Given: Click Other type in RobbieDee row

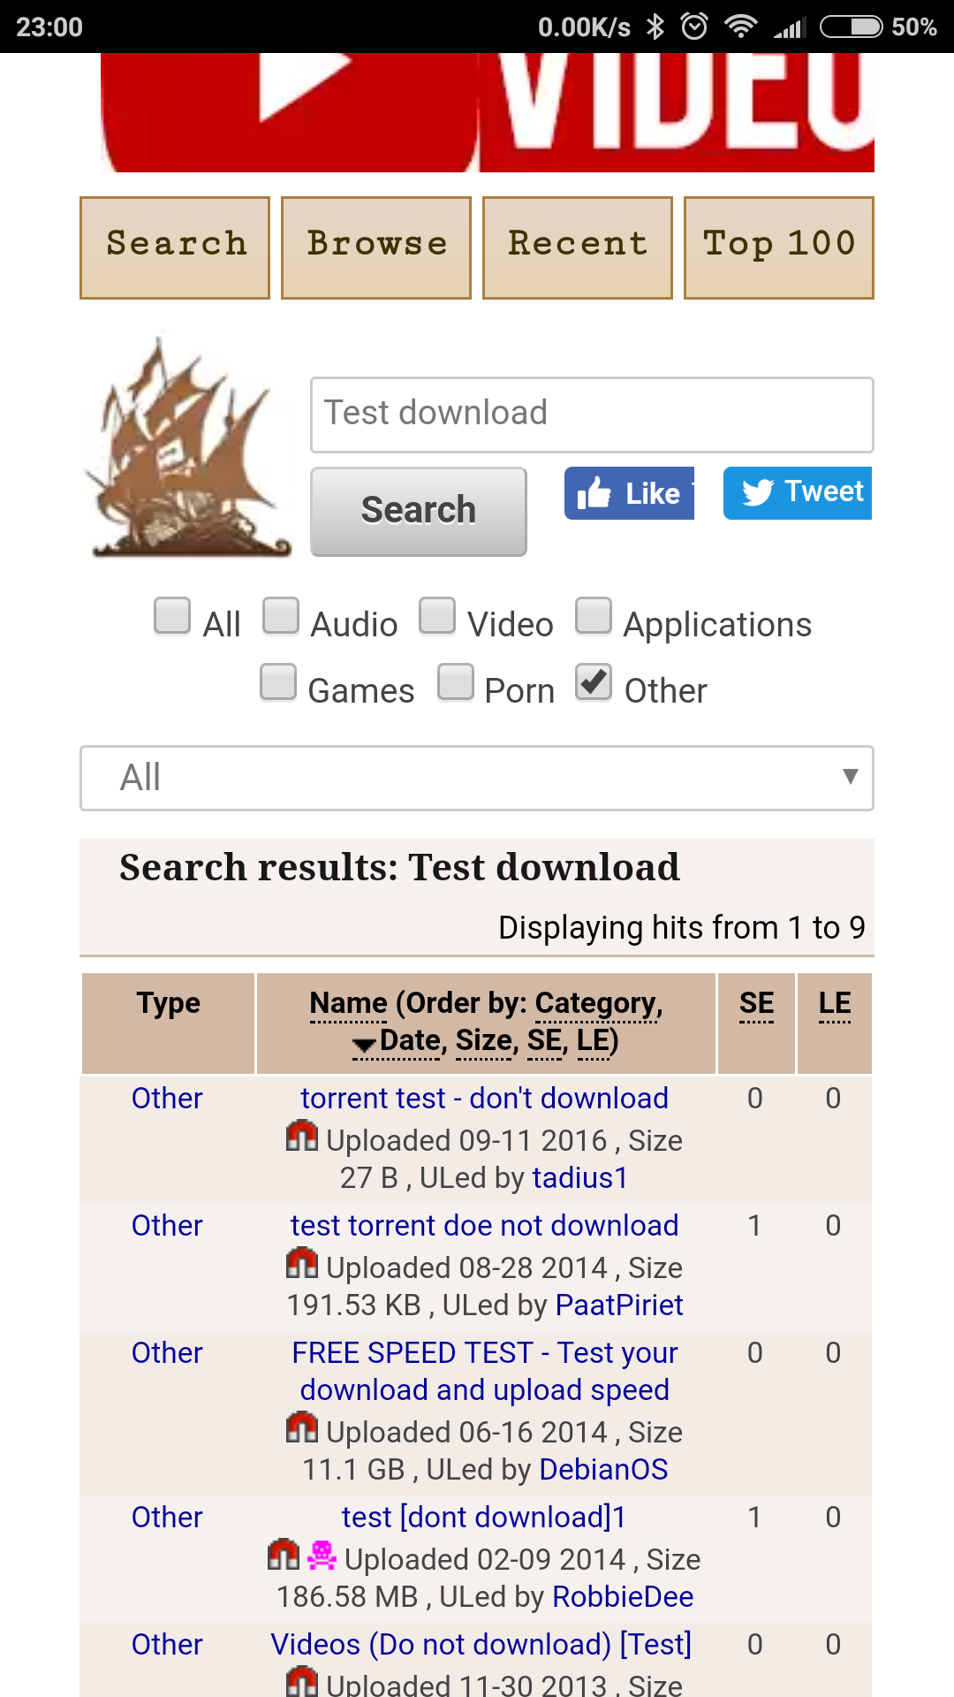Looking at the screenshot, I should (167, 1518).
